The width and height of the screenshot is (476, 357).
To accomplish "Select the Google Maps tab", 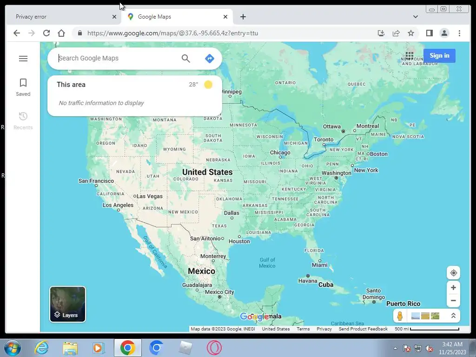I will coord(177,17).
